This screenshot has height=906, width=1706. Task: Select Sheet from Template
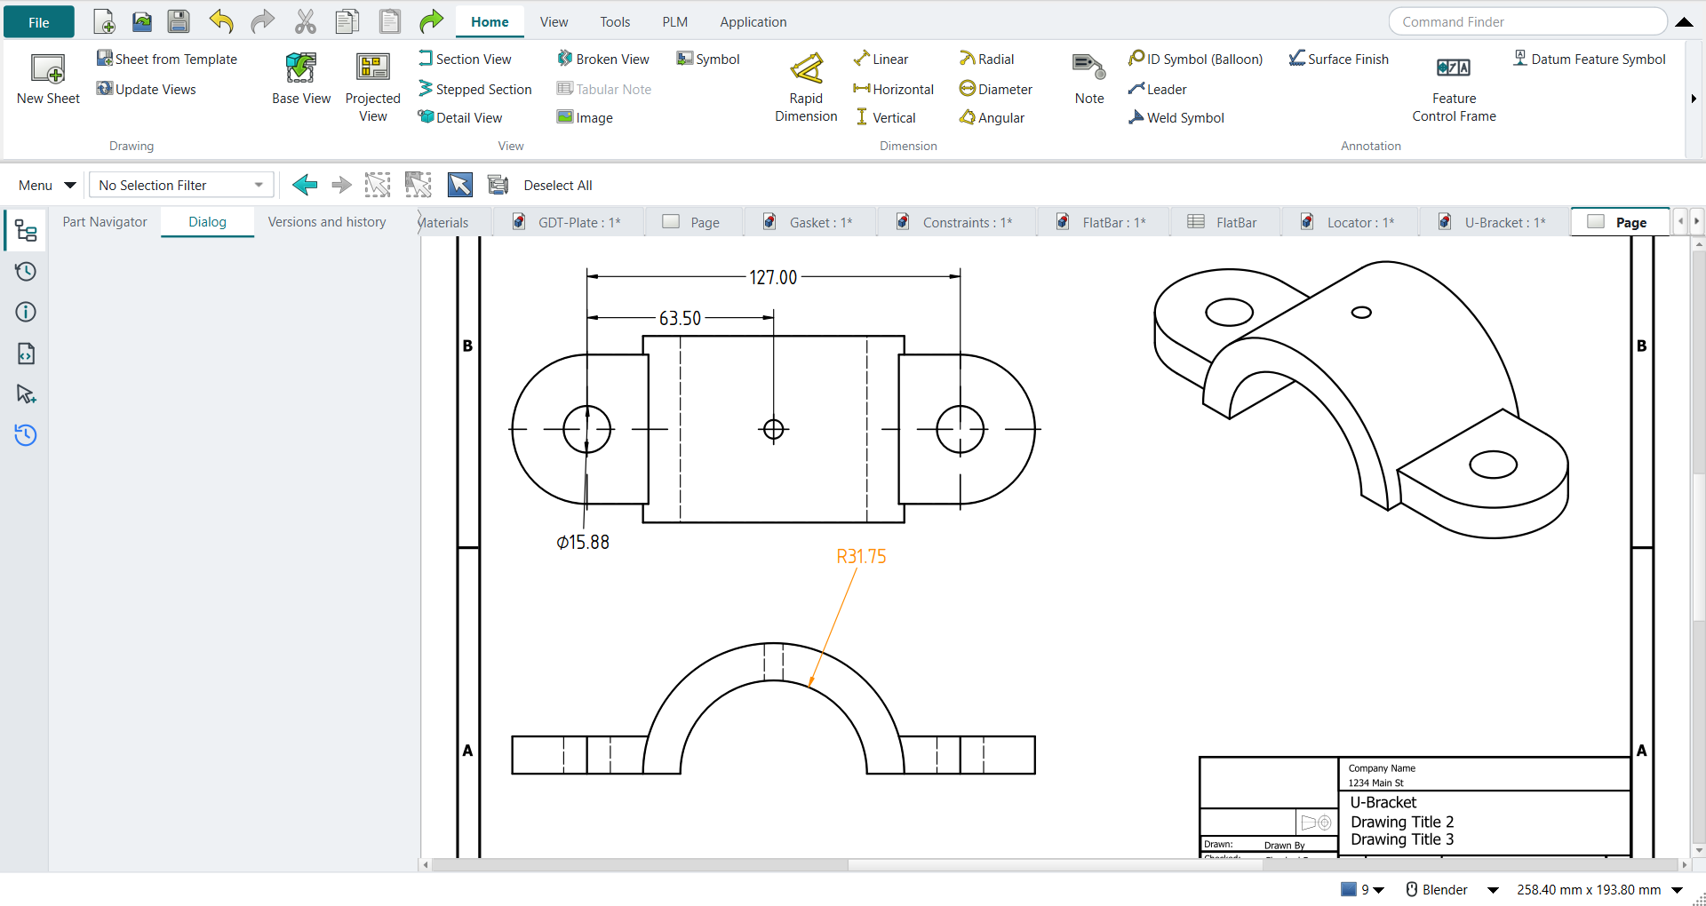[x=167, y=59]
